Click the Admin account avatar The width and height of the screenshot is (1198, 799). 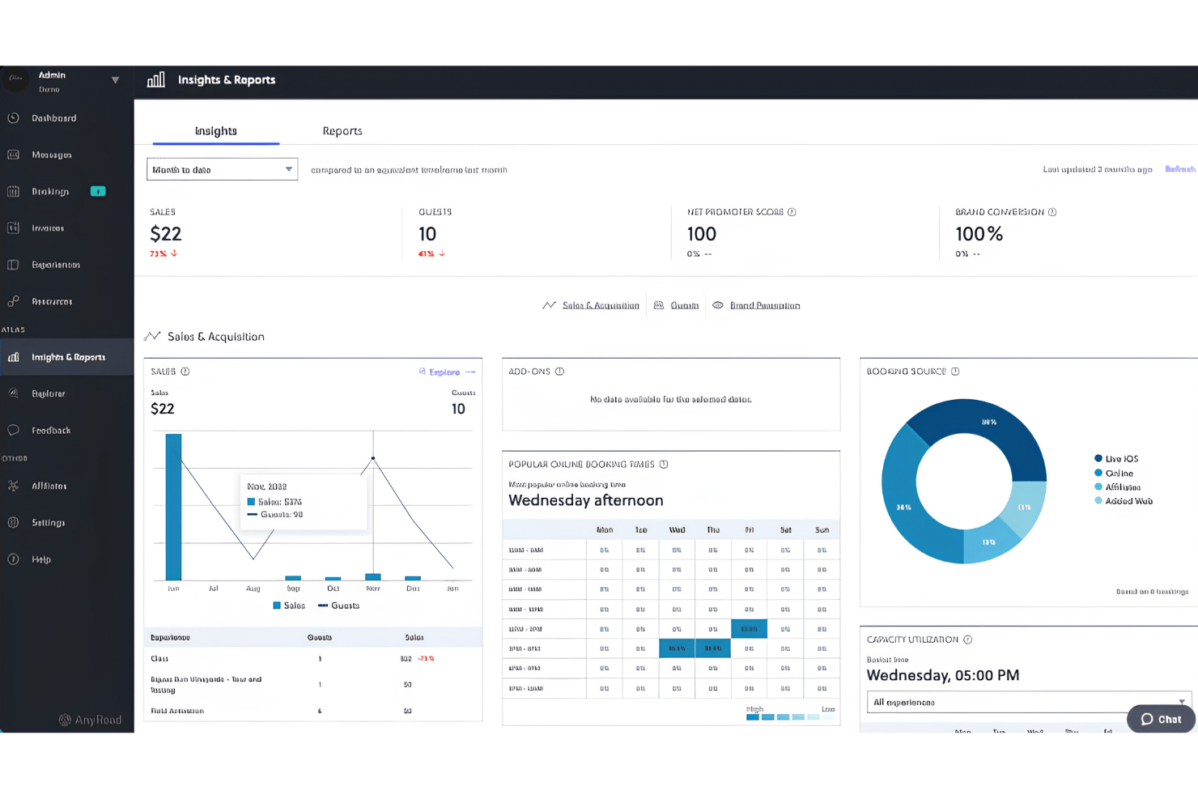(15, 79)
